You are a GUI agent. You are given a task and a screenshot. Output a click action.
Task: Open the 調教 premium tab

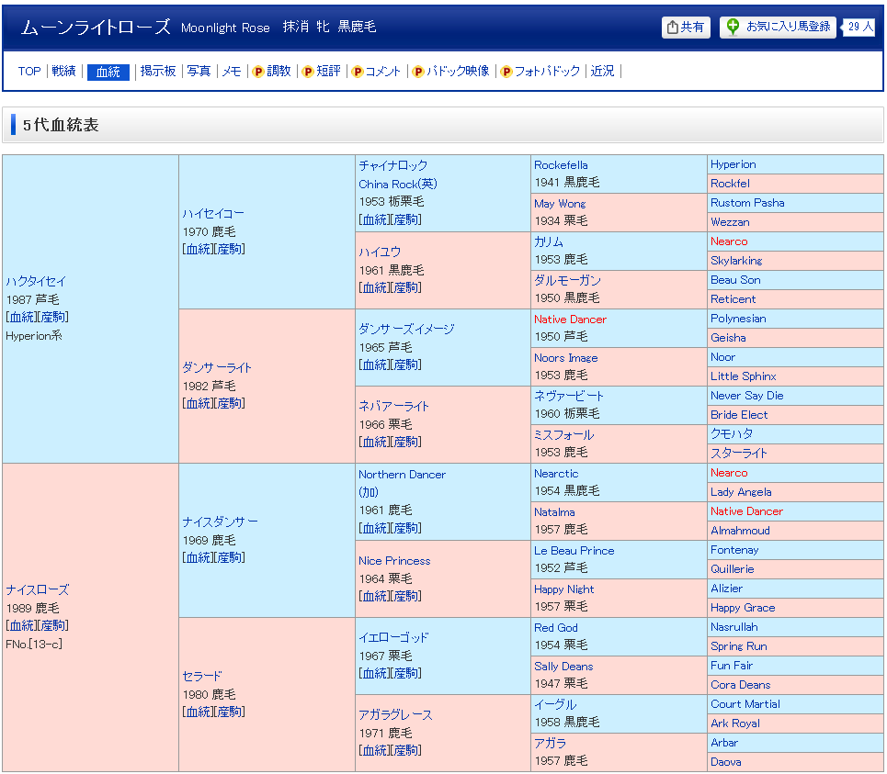click(272, 72)
